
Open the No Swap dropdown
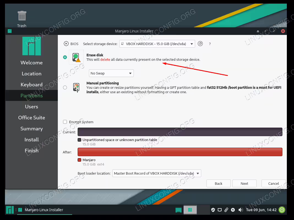click(111, 73)
